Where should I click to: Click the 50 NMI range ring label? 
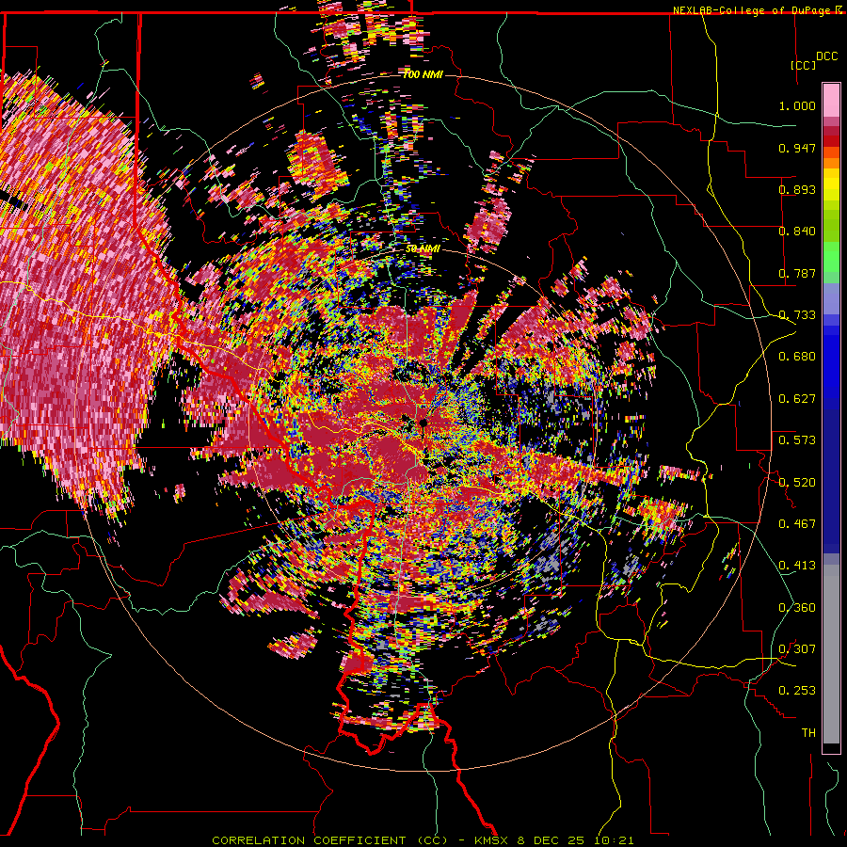point(423,248)
